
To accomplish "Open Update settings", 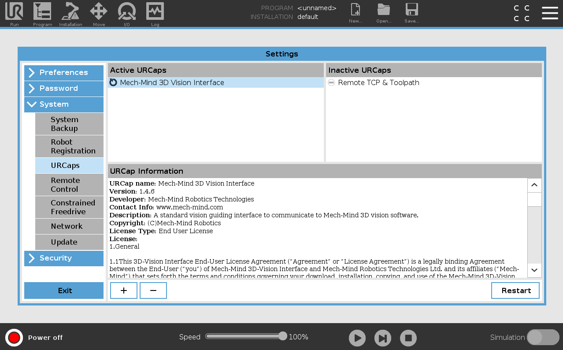I will (x=70, y=242).
